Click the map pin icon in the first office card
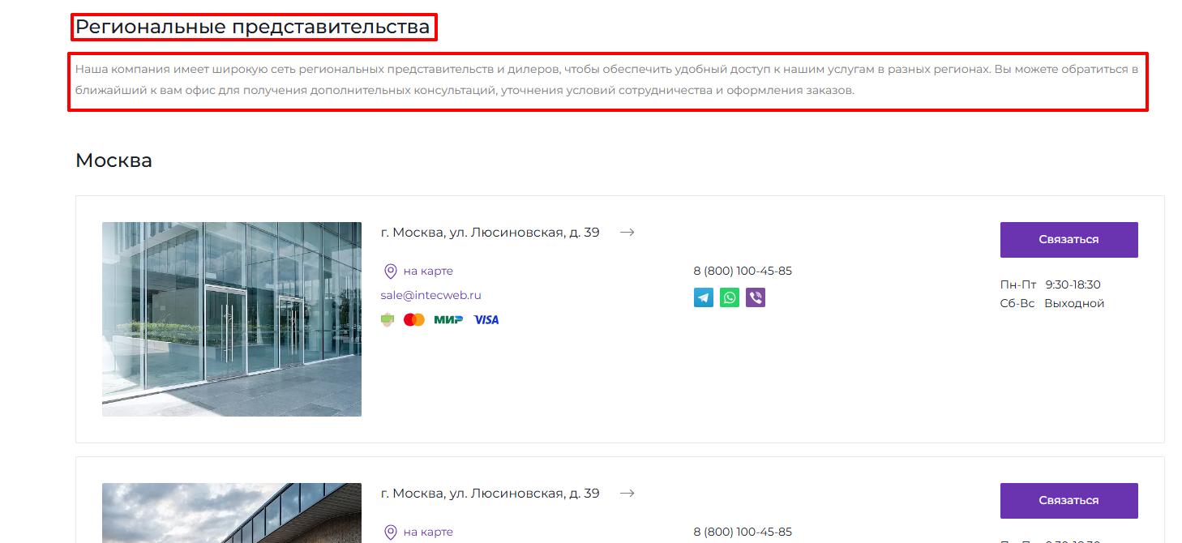1182x543 pixels. [390, 271]
